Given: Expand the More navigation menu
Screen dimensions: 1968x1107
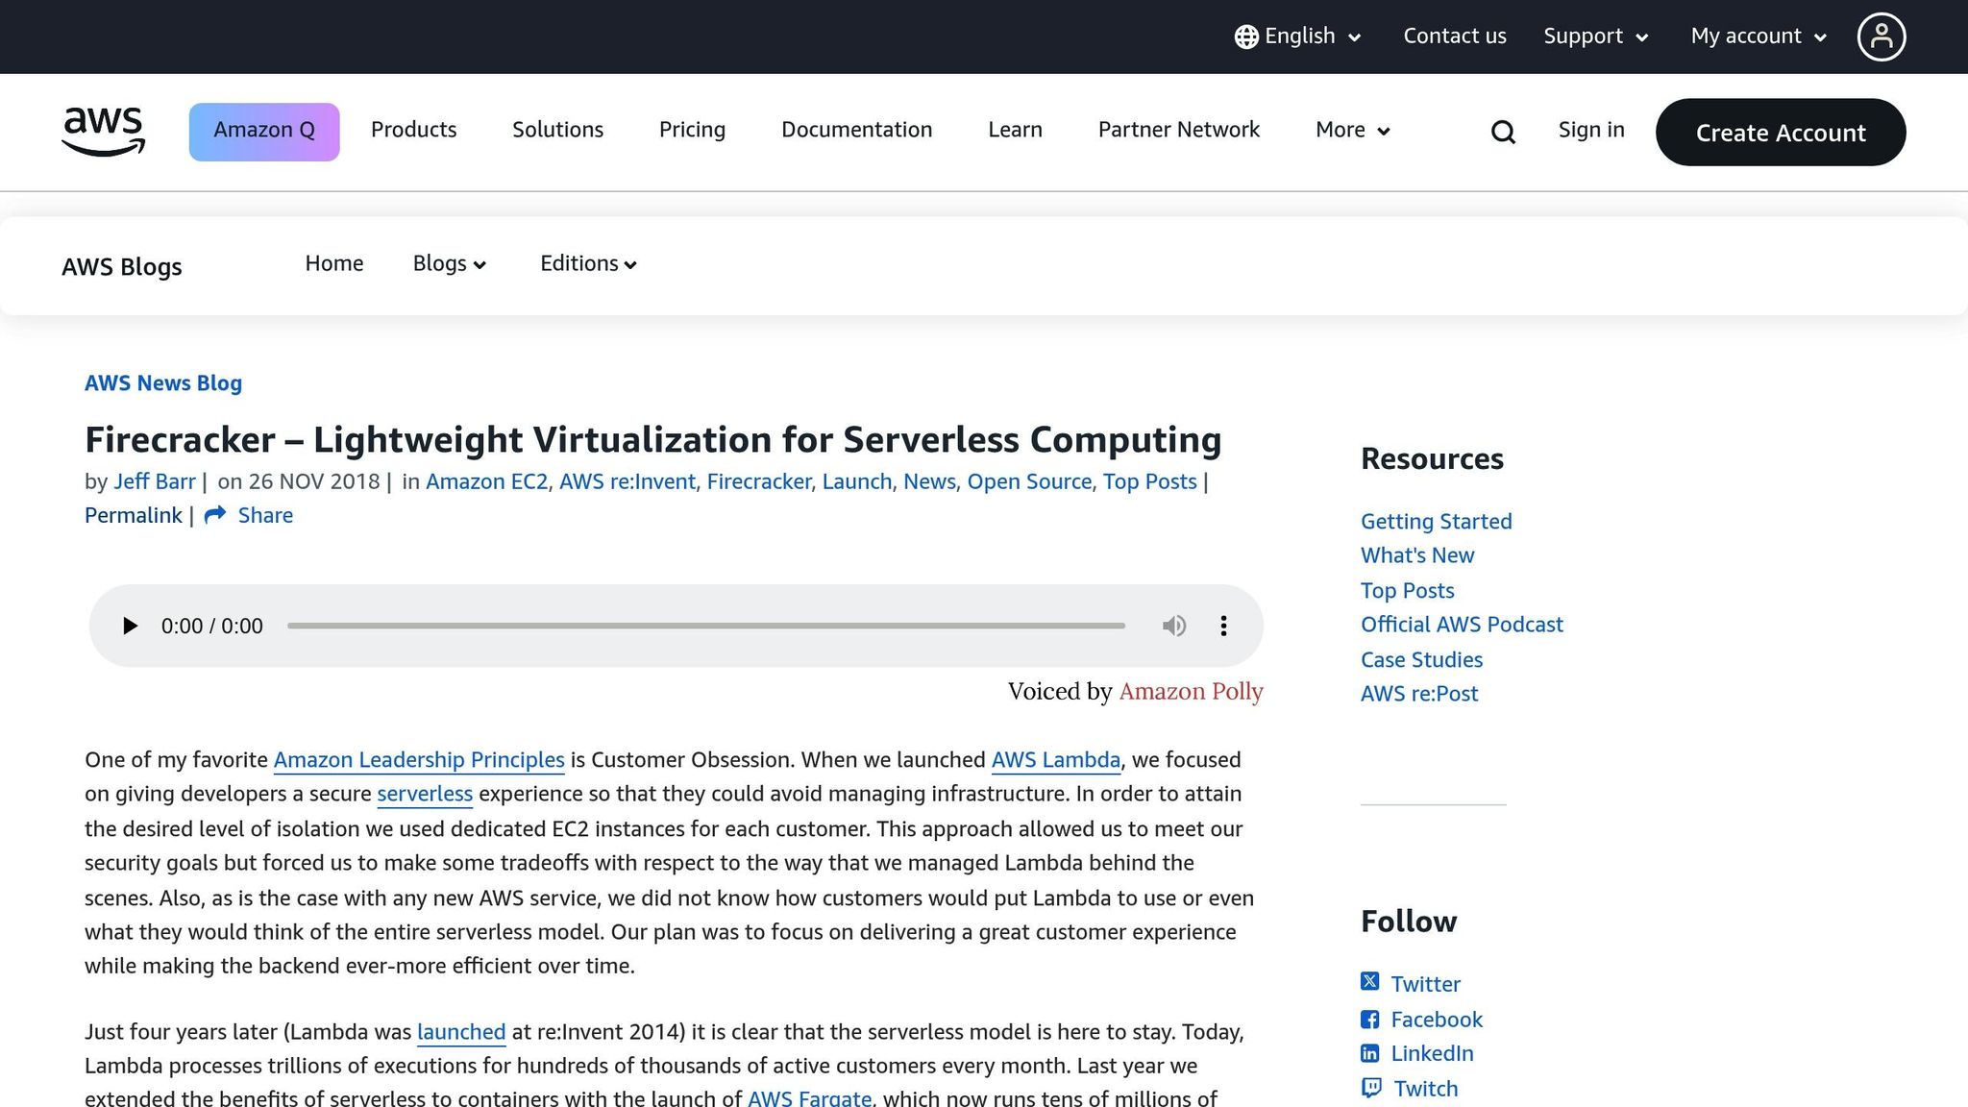Looking at the screenshot, I should pyautogui.click(x=1352, y=130).
